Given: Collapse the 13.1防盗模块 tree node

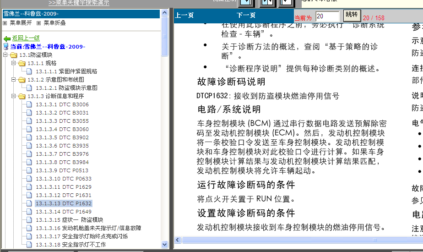Looking at the screenshot, I should [5, 55].
